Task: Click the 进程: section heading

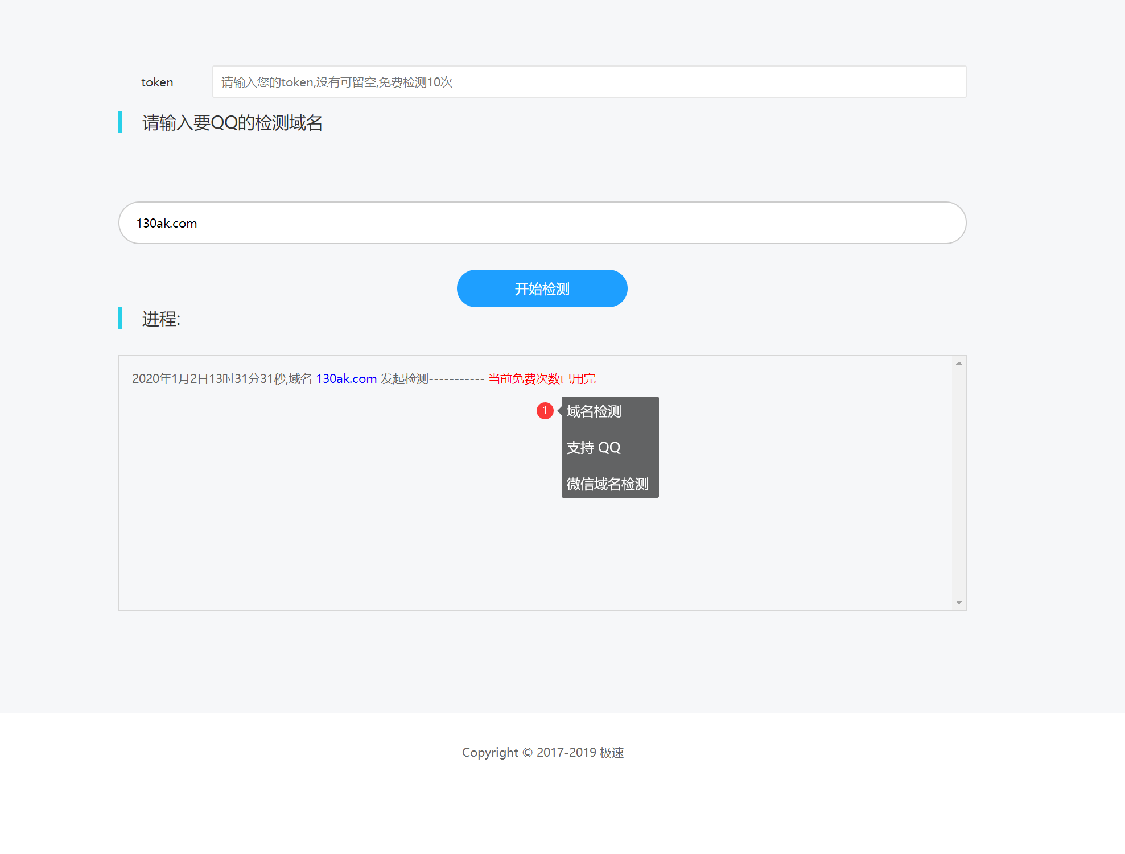Action: point(161,319)
